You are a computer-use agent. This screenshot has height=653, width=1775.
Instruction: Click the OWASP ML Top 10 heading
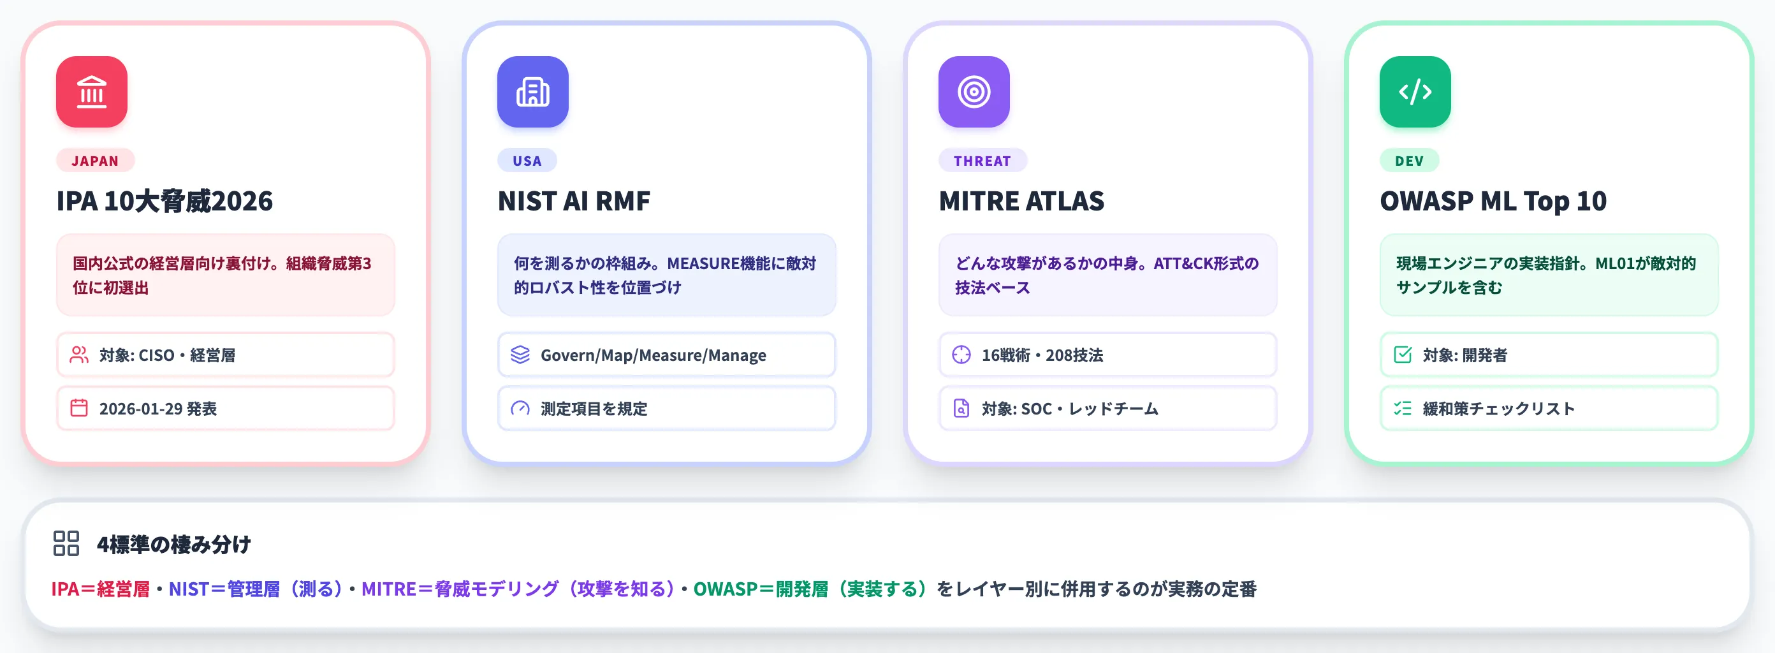pyautogui.click(x=1493, y=202)
